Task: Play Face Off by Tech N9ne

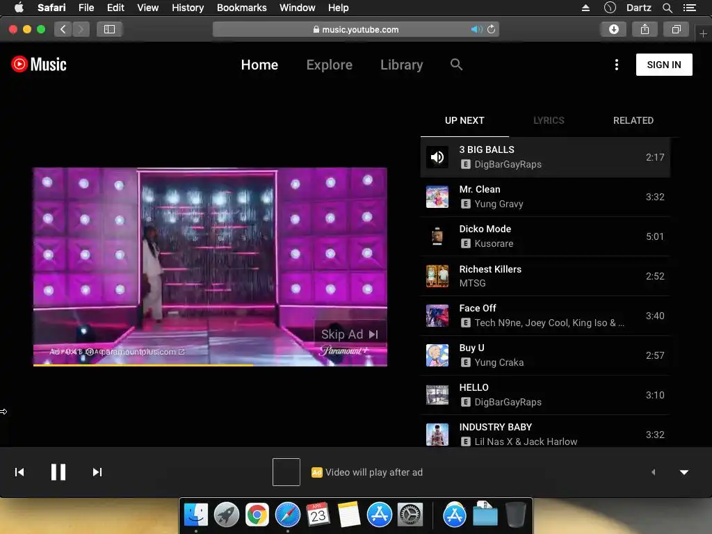Action: click(545, 316)
